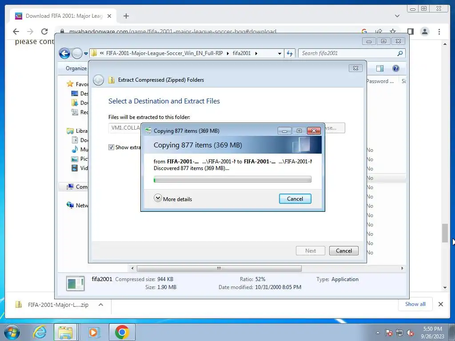The image size is (455, 341).
Task: Click the extraction destination folder field
Action: pyautogui.click(x=125, y=128)
